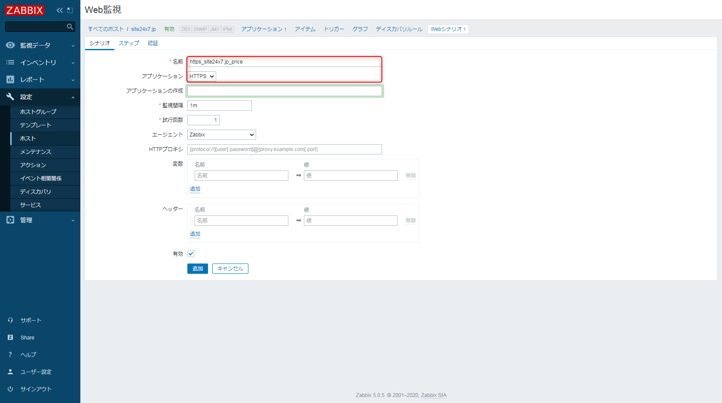Open the トリガー link
This screenshot has width=722, height=403.
[x=334, y=29]
